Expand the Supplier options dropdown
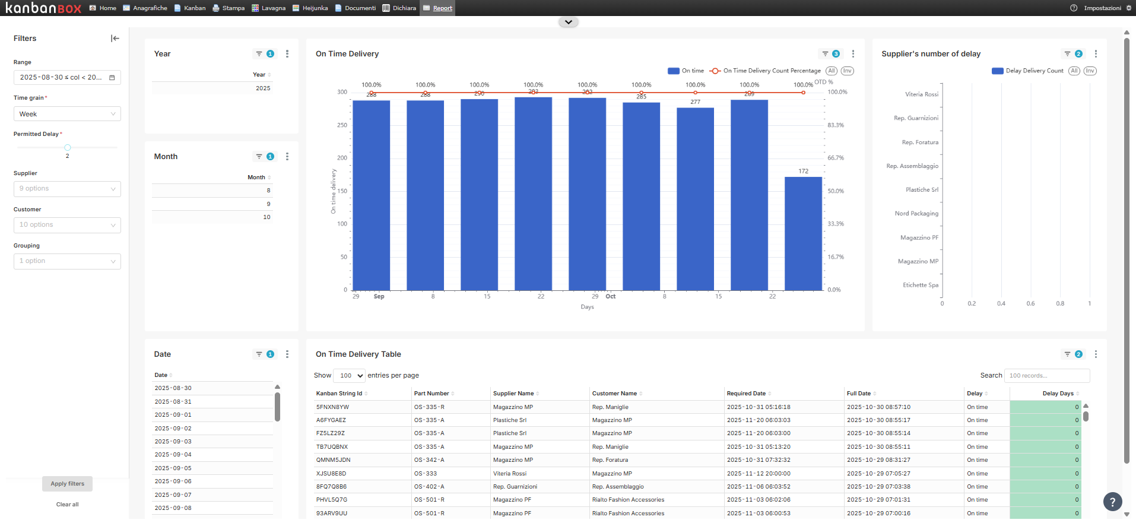Viewport: 1136px width, 523px height. pyautogui.click(x=67, y=189)
